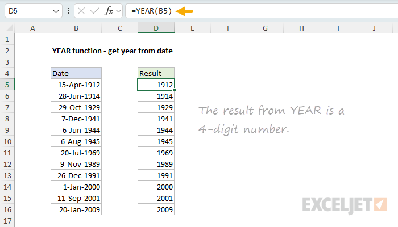Select column A header
Image resolution: width=398 pixels, height=227 pixels.
pos(32,28)
